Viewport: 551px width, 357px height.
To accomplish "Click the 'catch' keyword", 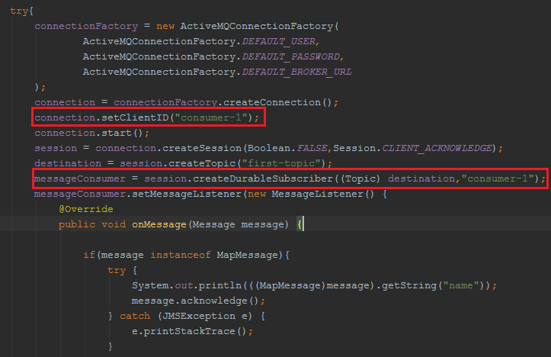I will [x=135, y=316].
